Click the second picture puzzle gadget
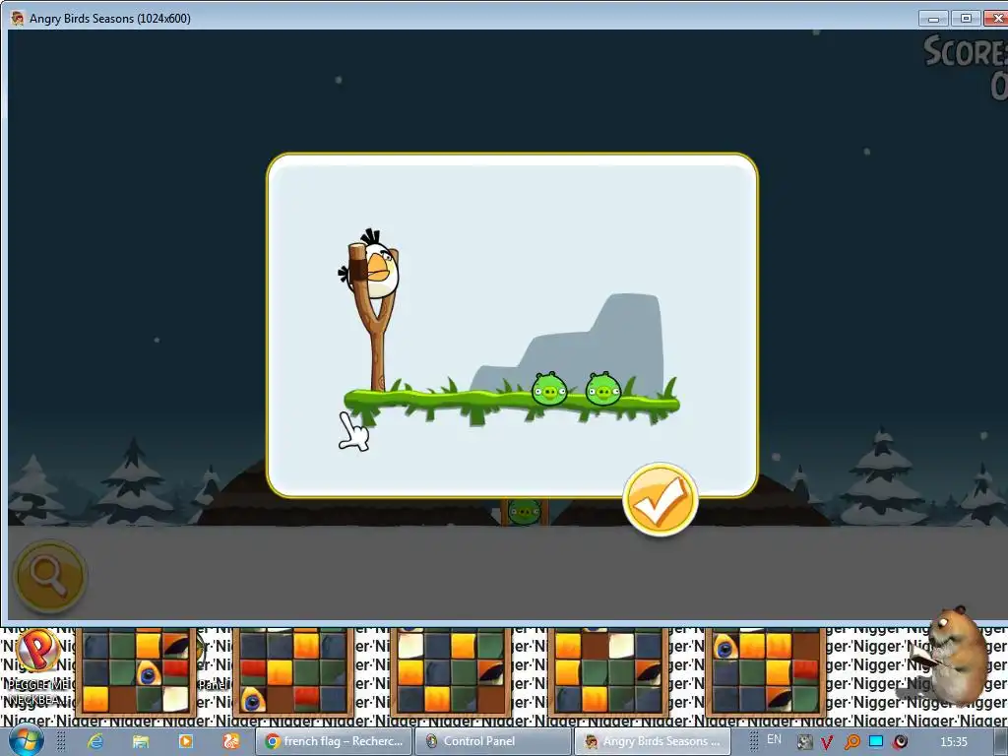Screen dimensions: 1008x756 [x=293, y=672]
